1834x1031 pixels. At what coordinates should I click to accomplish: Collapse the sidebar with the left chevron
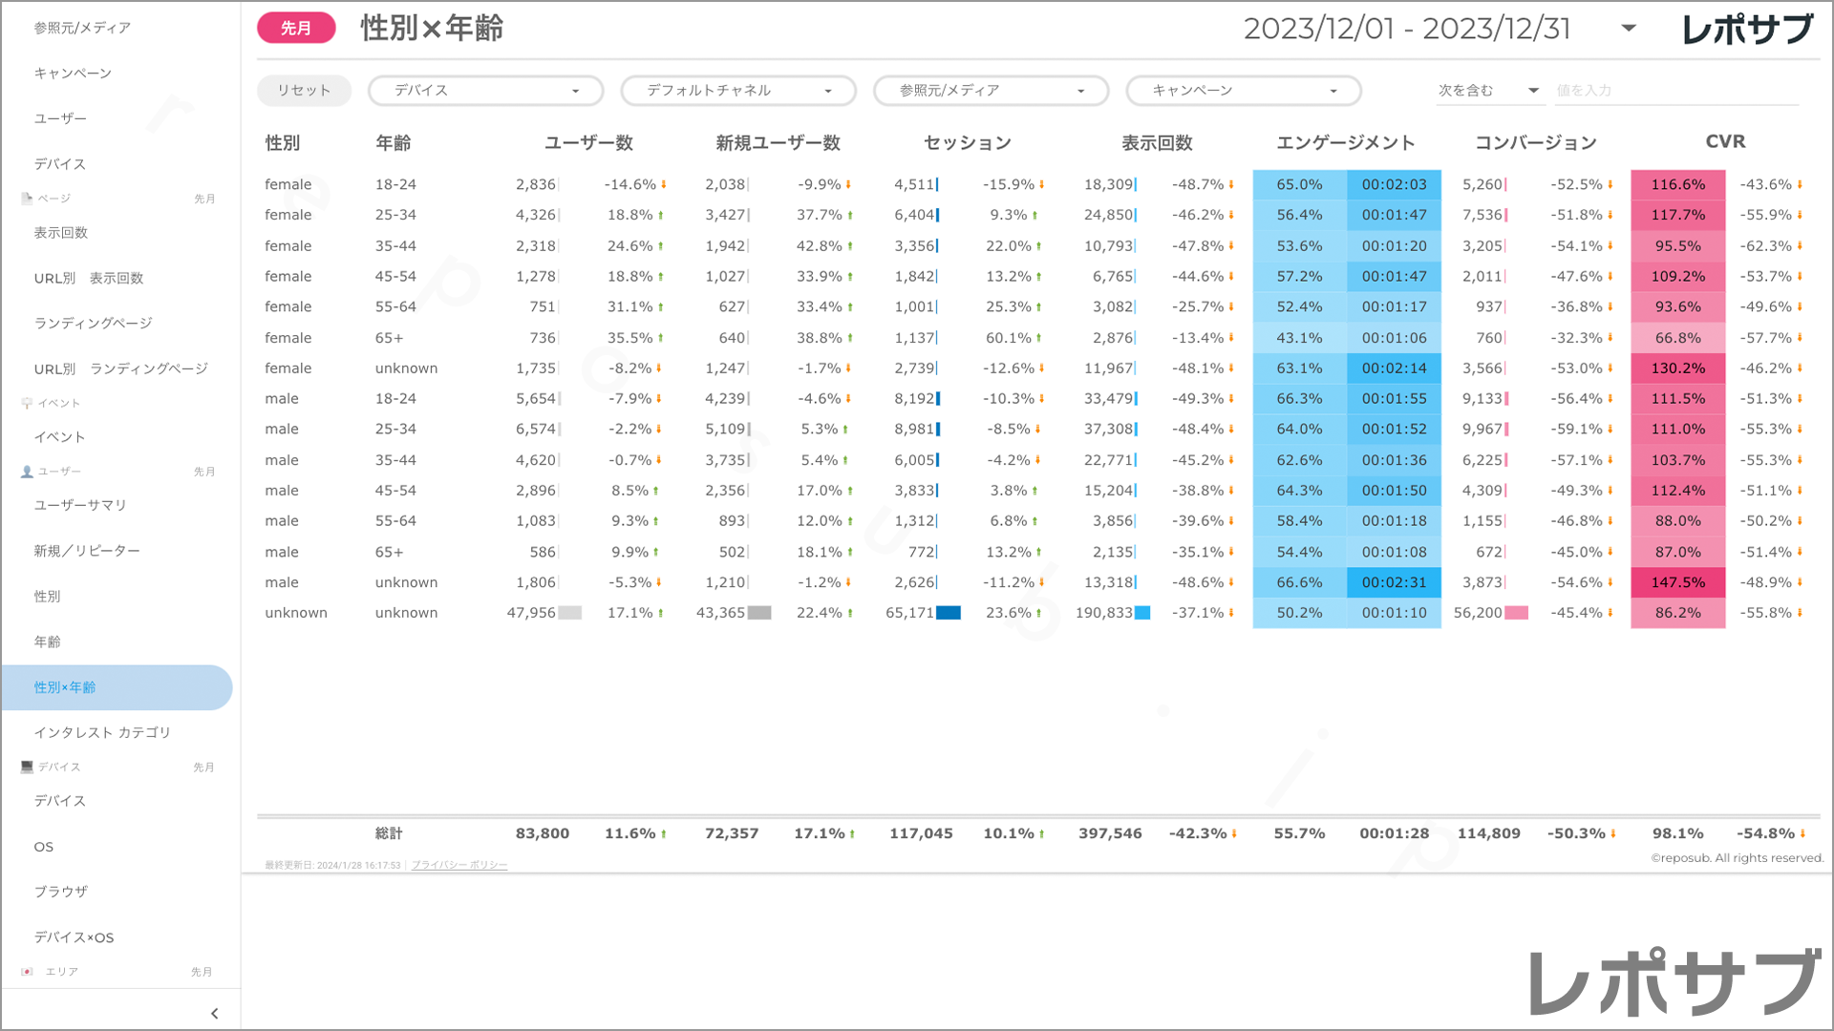[x=214, y=1014]
